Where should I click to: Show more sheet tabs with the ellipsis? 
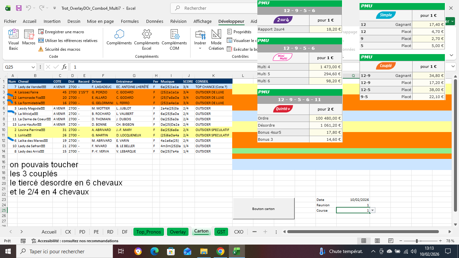(x=254, y=232)
